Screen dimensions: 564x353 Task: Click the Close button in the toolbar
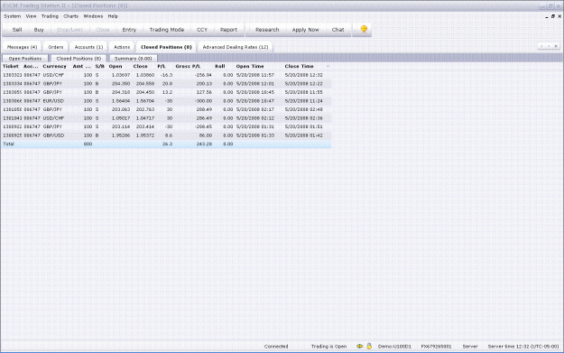103,30
